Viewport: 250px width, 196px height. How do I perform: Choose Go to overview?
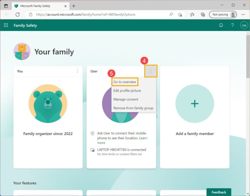pos(125,82)
